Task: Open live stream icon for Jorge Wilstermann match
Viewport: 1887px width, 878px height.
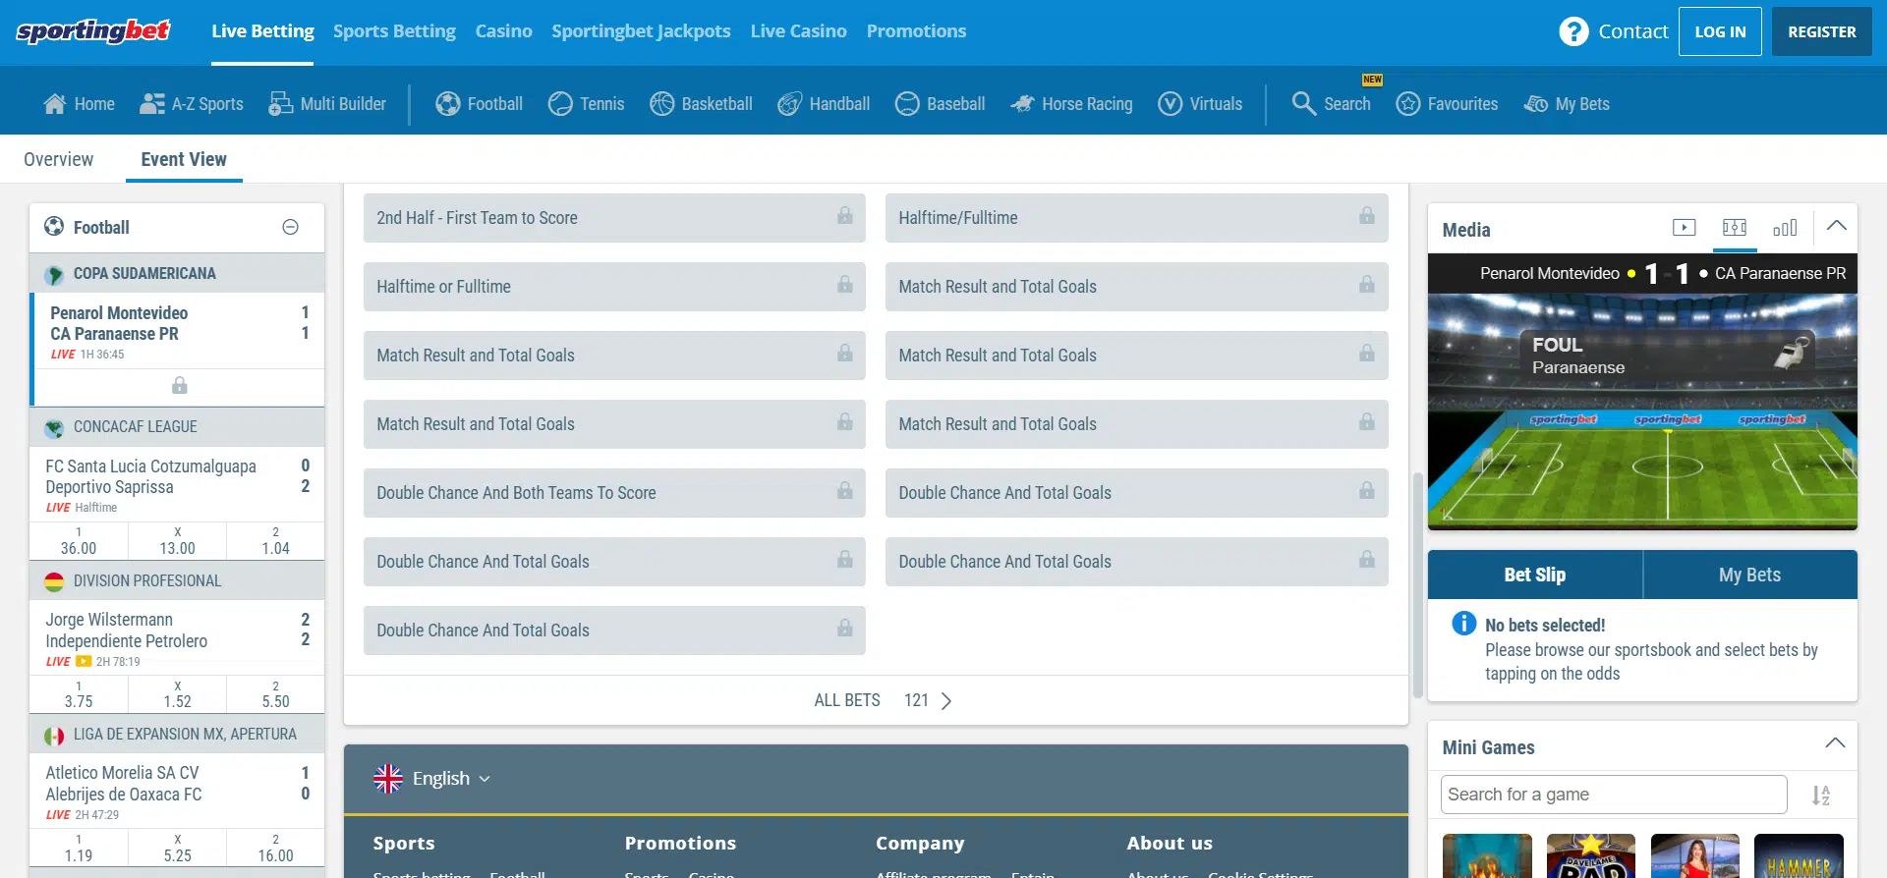Action: [x=84, y=661]
